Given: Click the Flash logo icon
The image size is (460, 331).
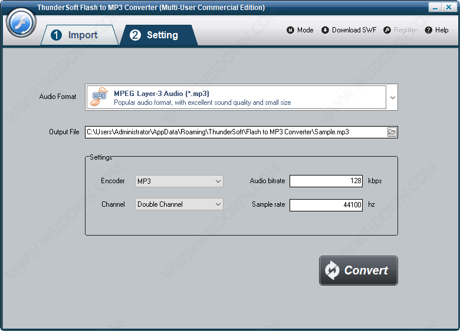Looking at the screenshot, I should (21, 22).
